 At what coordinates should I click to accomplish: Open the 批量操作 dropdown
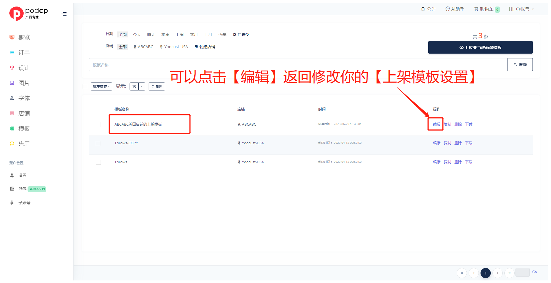[101, 86]
